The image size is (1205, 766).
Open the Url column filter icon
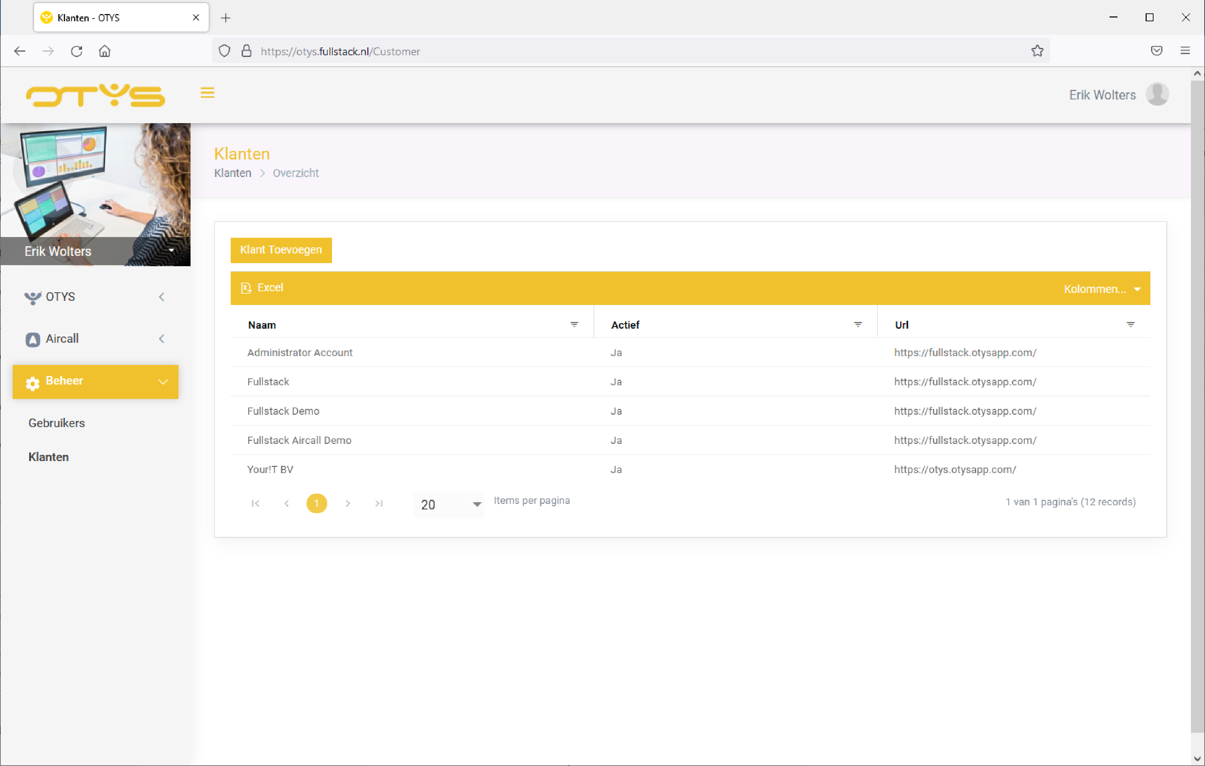pos(1131,325)
